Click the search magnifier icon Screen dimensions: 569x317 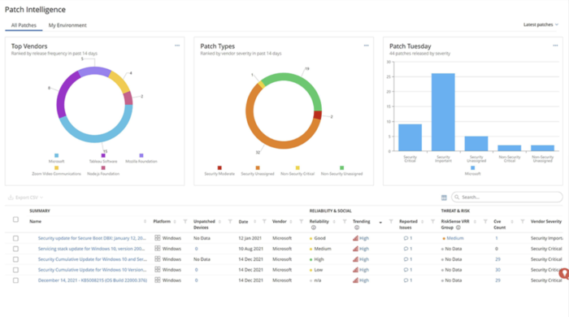coord(457,197)
